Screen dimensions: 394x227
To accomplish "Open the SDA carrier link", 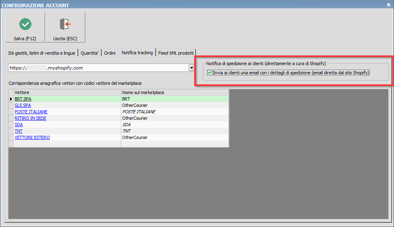I will click(x=19, y=125).
